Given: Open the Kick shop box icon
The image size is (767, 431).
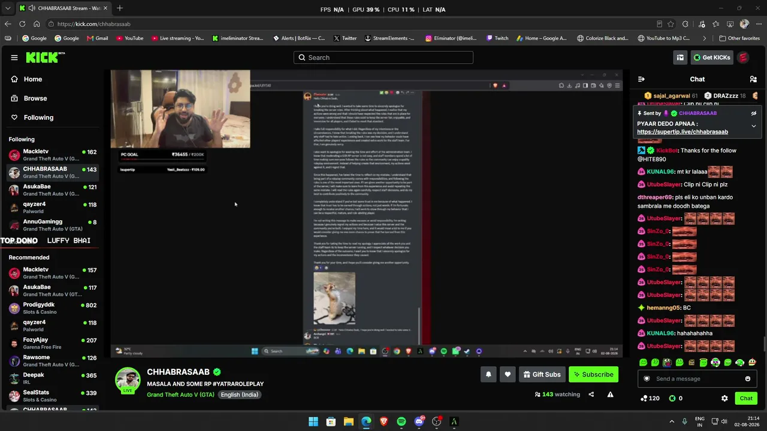Looking at the screenshot, I should tap(680, 57).
